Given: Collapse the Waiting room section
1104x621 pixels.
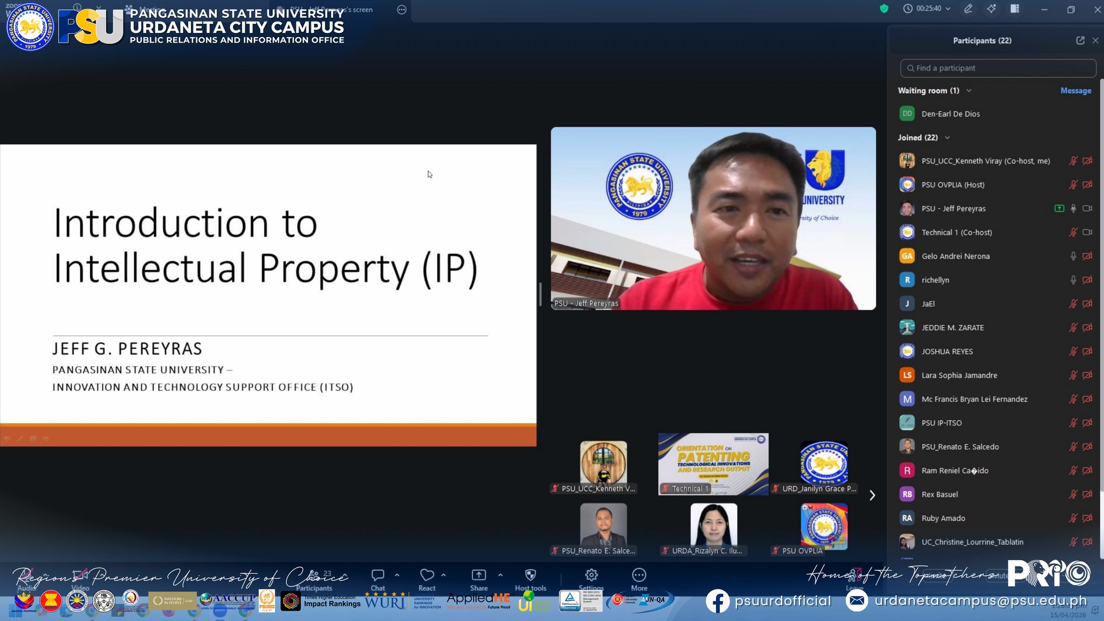Looking at the screenshot, I should (x=969, y=91).
